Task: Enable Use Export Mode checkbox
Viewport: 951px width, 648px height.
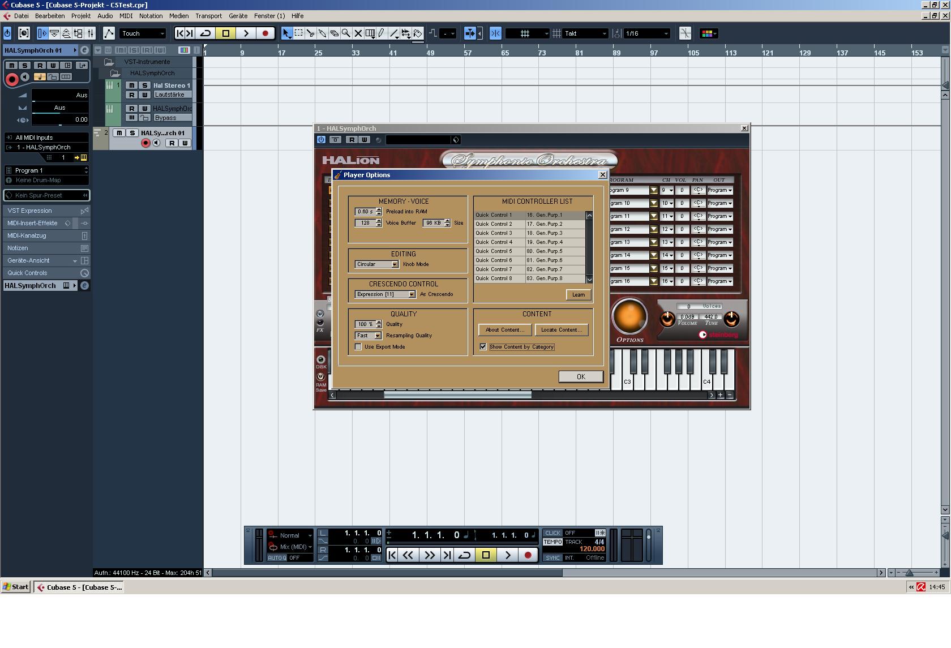Action: pyautogui.click(x=358, y=347)
